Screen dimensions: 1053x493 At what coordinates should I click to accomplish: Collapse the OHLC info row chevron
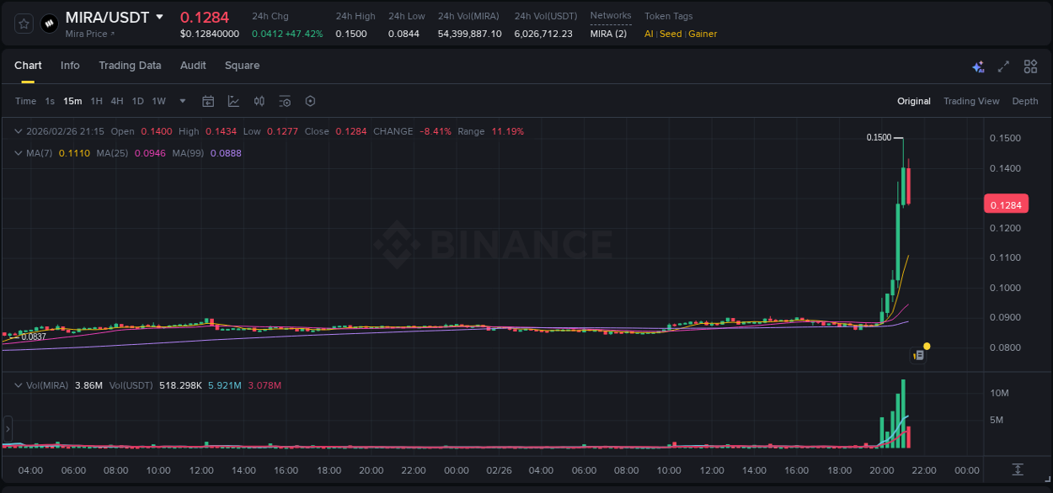tap(17, 131)
